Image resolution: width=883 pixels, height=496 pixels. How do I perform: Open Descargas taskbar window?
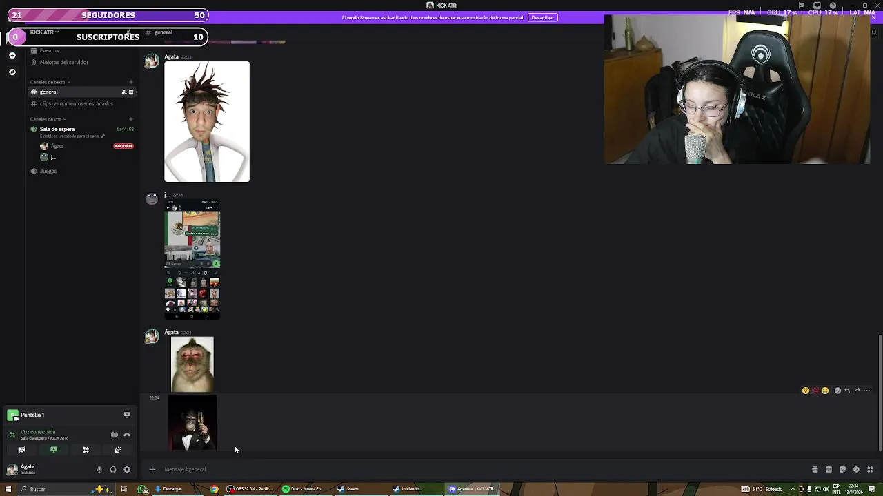click(x=169, y=489)
